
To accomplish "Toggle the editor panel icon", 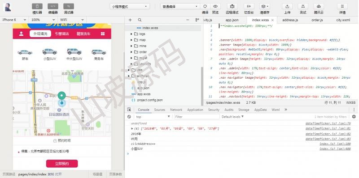I will point(53,6).
